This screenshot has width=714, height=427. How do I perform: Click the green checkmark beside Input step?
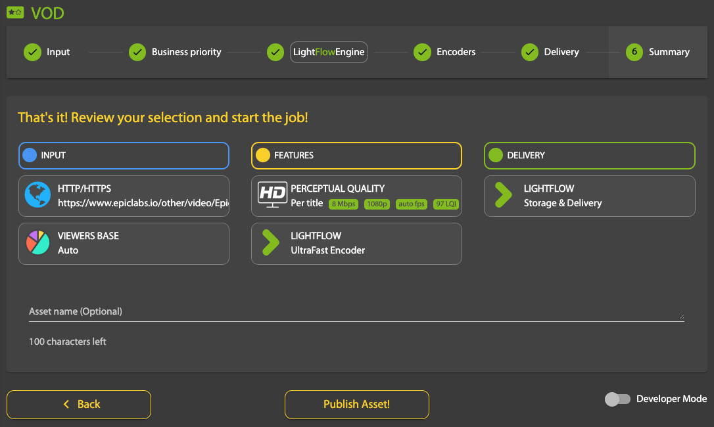32,52
